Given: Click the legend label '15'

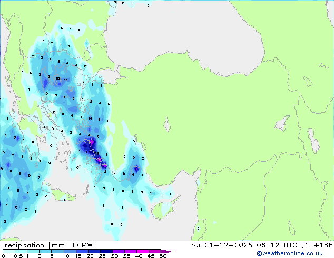Looking at the screenshot, I should 78,256.
